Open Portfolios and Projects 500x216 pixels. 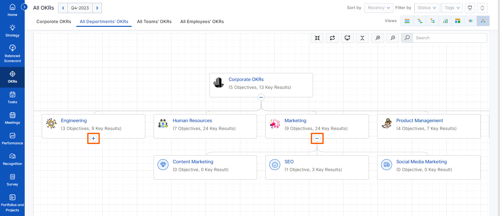(x=12, y=203)
